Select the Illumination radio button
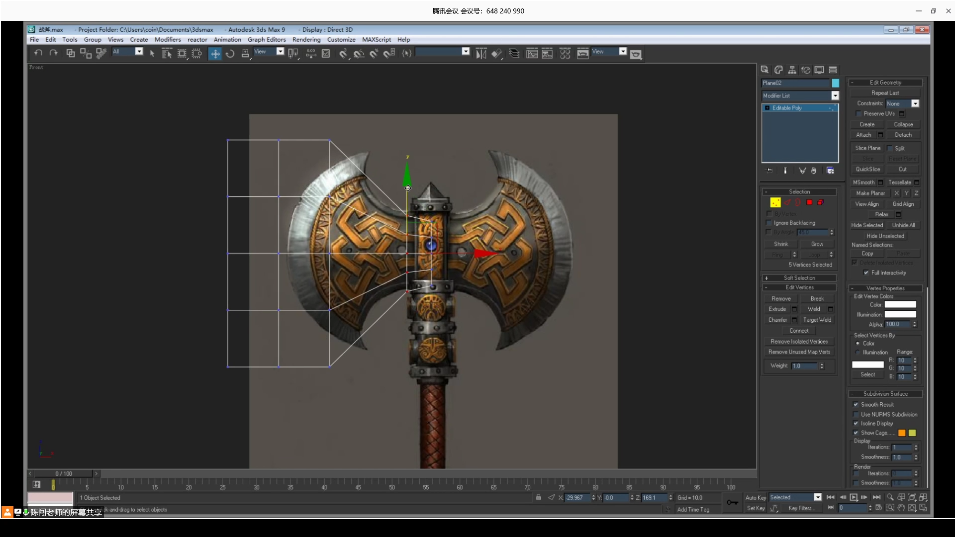Viewport: 955px width, 537px height. 858,353
